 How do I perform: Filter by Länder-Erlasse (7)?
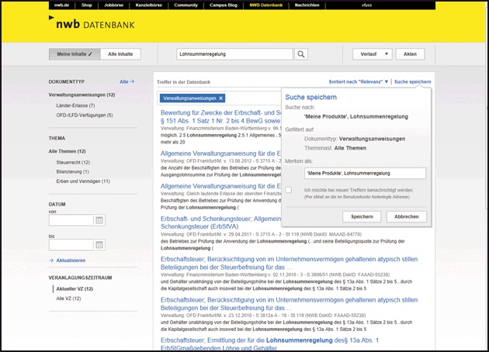pyautogui.click(x=75, y=105)
